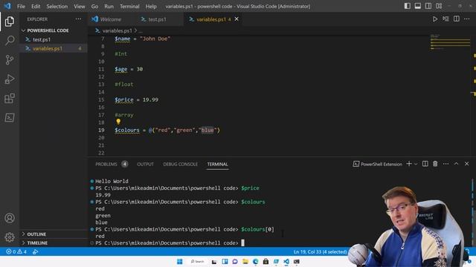This screenshot has width=476, height=267.
Task: Open the Manage gear icon
Action: pos(10,237)
